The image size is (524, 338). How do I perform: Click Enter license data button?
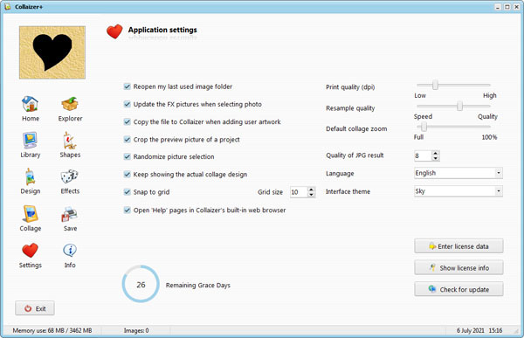click(458, 246)
